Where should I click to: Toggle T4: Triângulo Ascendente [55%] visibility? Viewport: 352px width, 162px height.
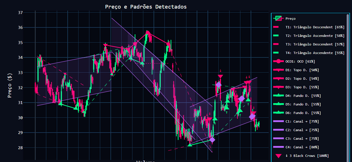pos(315,53)
